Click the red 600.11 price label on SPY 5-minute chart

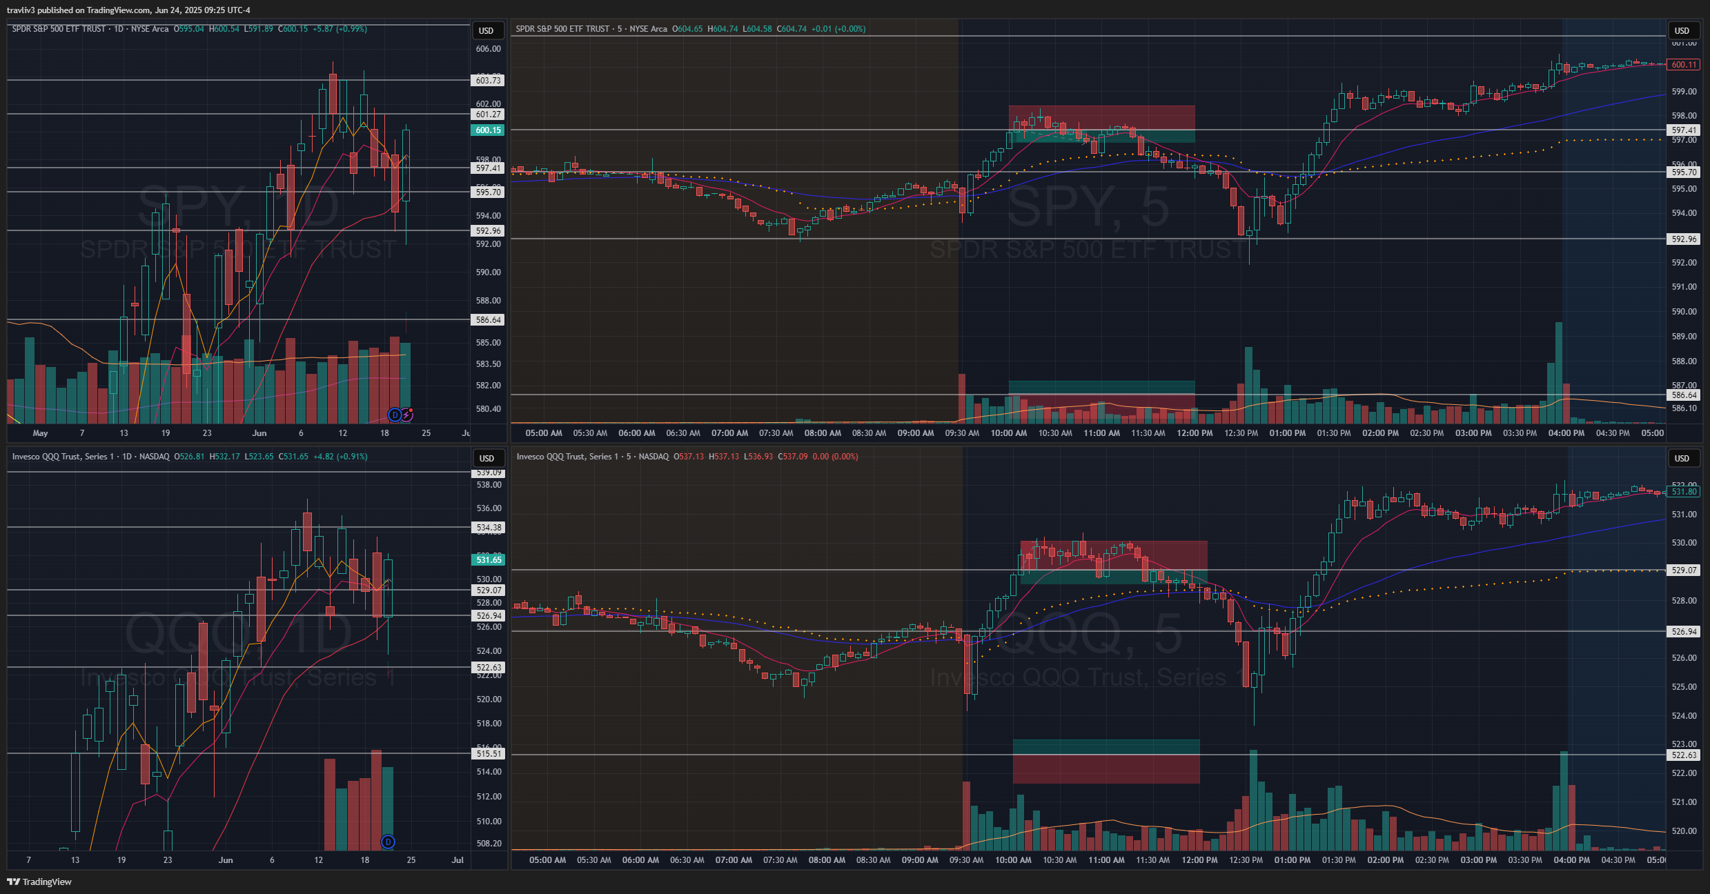(x=1684, y=65)
